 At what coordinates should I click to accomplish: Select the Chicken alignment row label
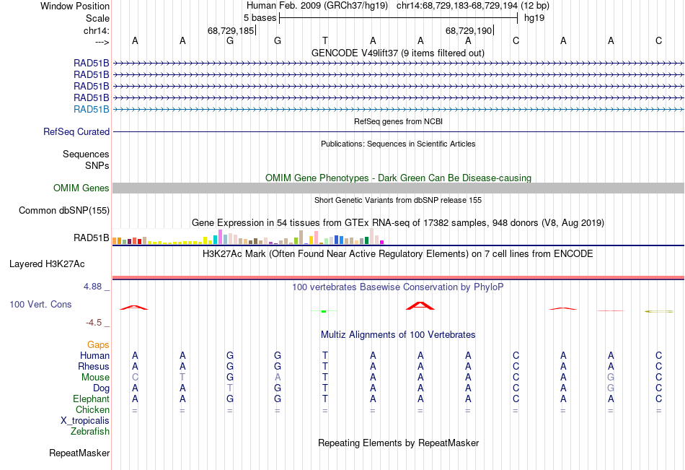92,409
